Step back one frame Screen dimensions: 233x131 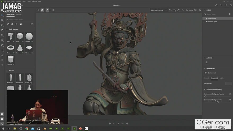114,123
